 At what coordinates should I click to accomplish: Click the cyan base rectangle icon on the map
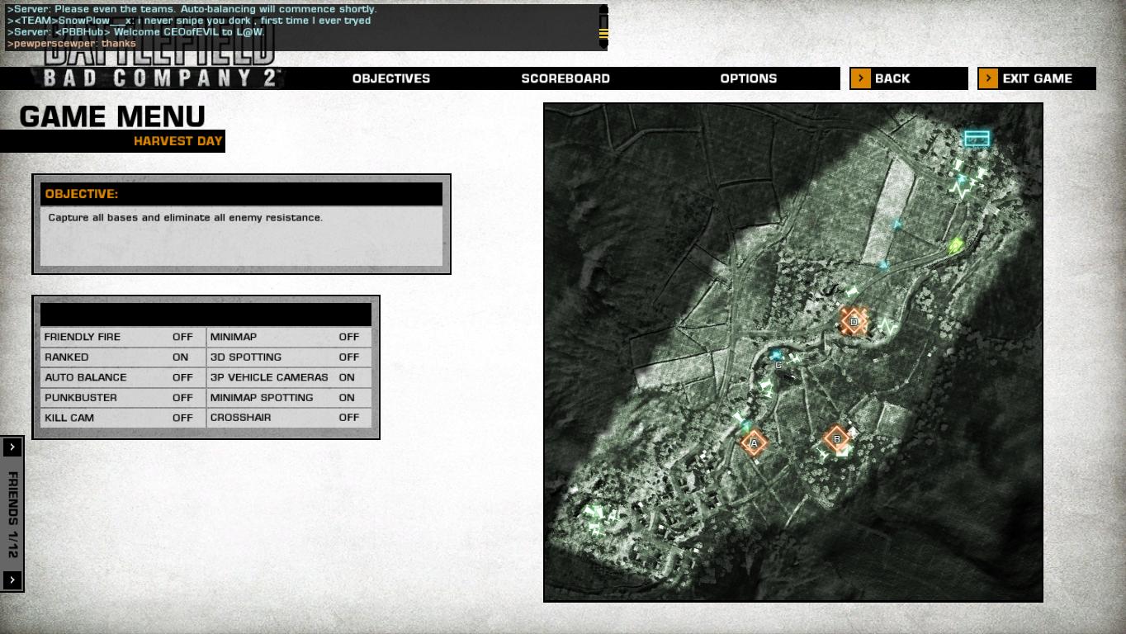pyautogui.click(x=977, y=139)
